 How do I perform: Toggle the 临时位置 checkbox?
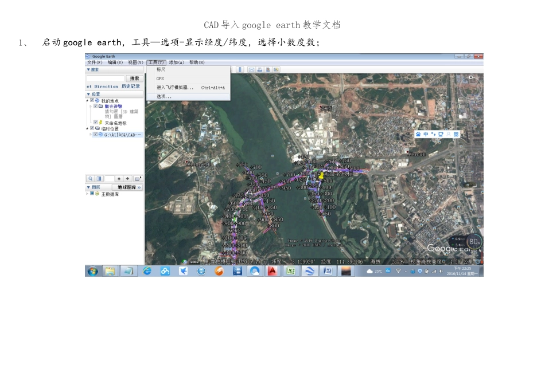[92, 128]
